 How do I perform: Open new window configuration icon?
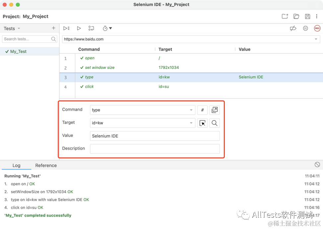pos(215,110)
